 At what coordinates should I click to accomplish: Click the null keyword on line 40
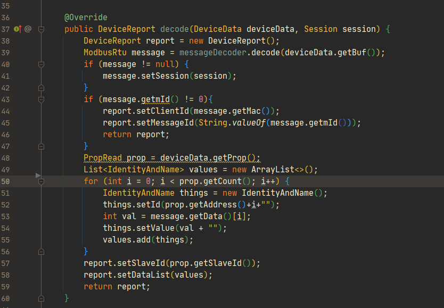tap(165, 64)
